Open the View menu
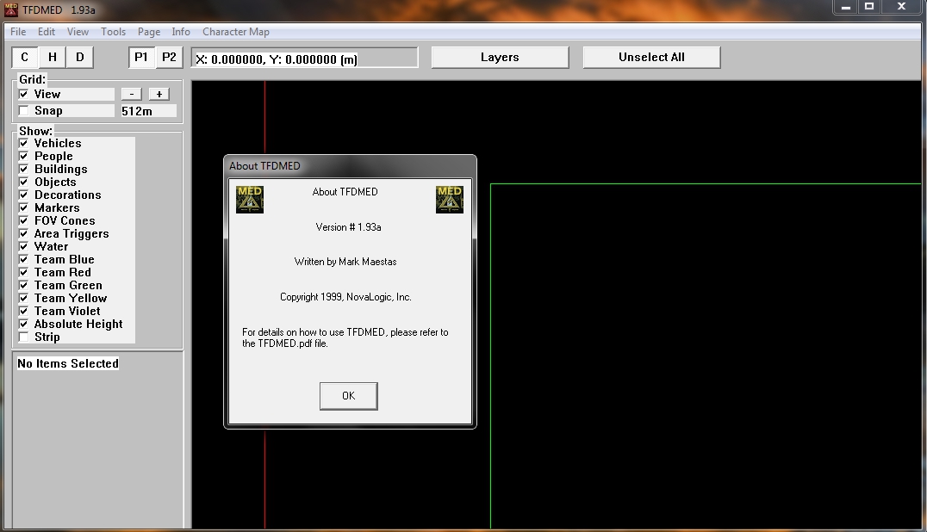Viewport: 927px width, 532px height. 78,32
